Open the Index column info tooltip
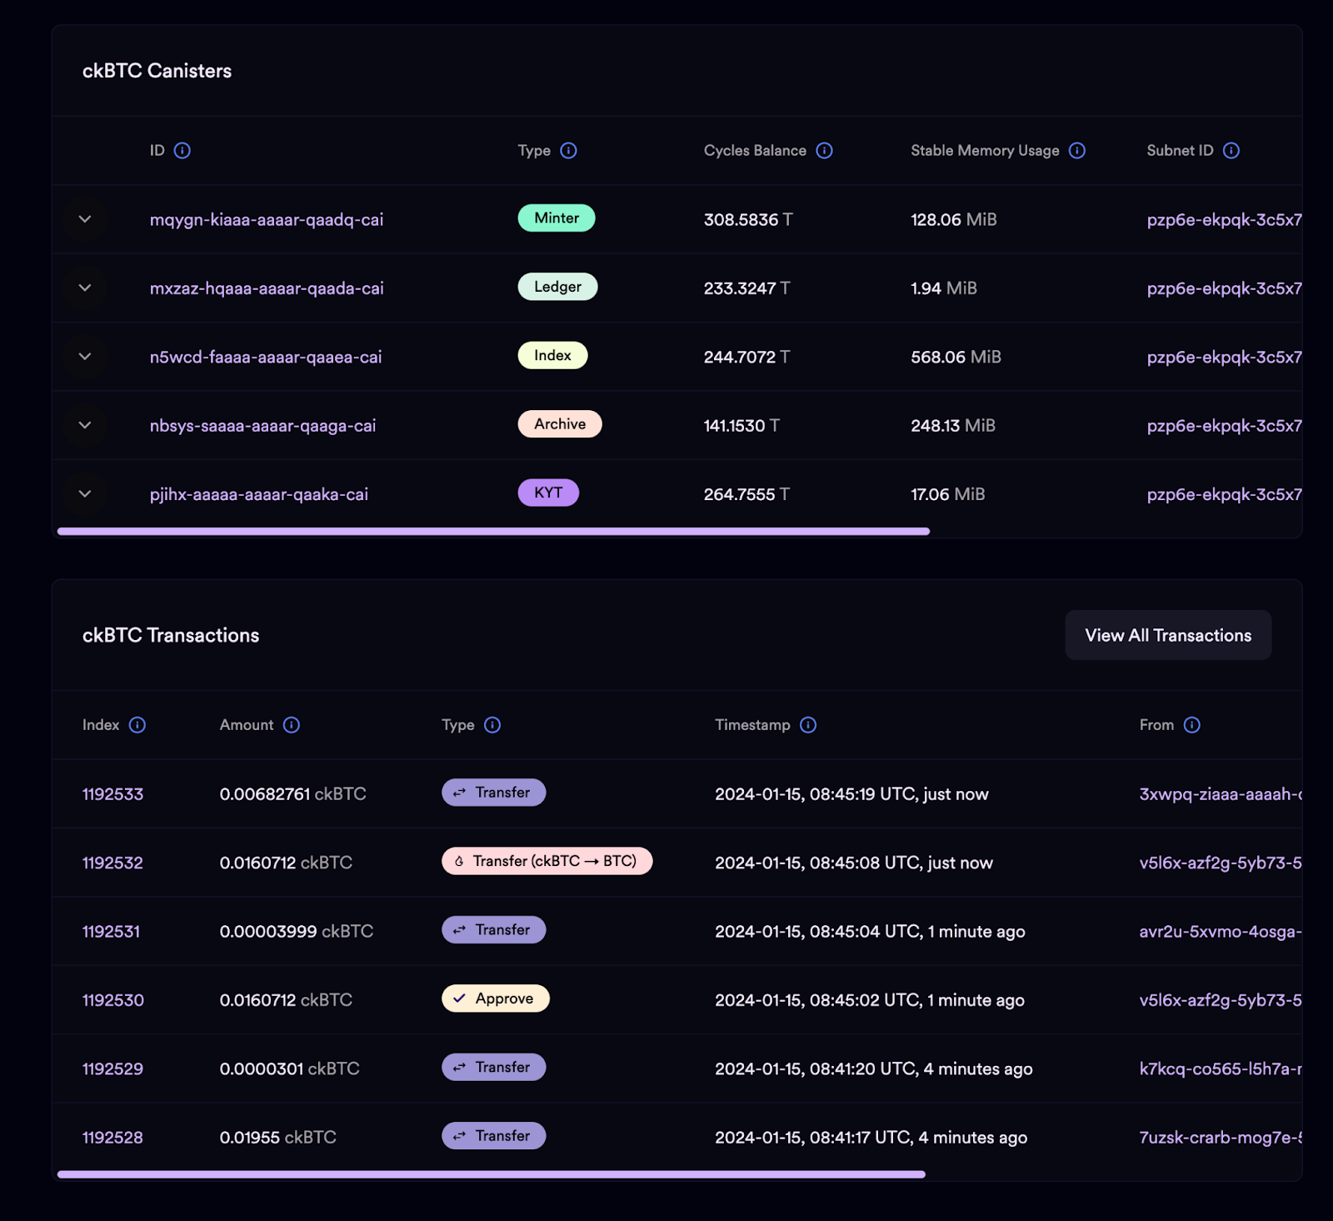The image size is (1333, 1221). (137, 725)
